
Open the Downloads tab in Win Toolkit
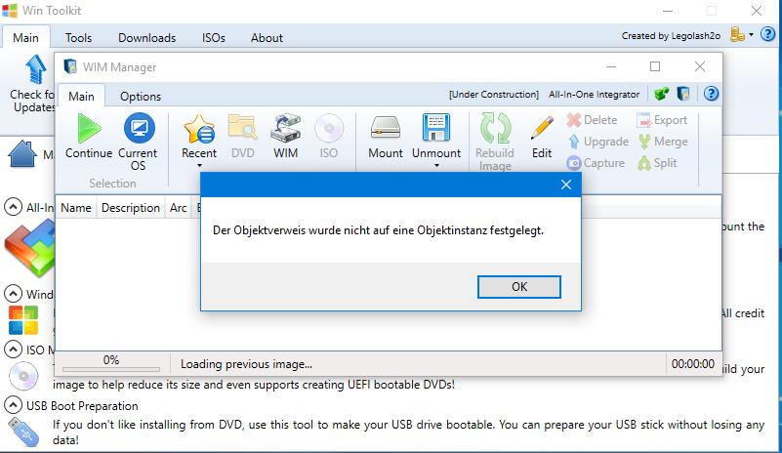click(147, 38)
